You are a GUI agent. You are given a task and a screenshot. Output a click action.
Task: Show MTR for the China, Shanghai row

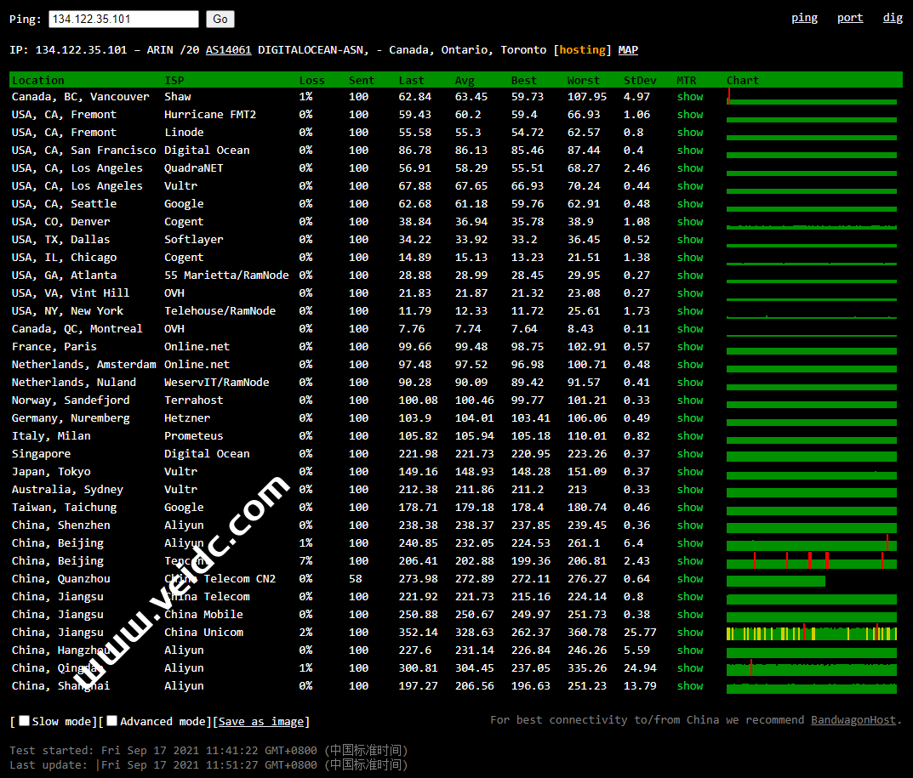point(690,686)
